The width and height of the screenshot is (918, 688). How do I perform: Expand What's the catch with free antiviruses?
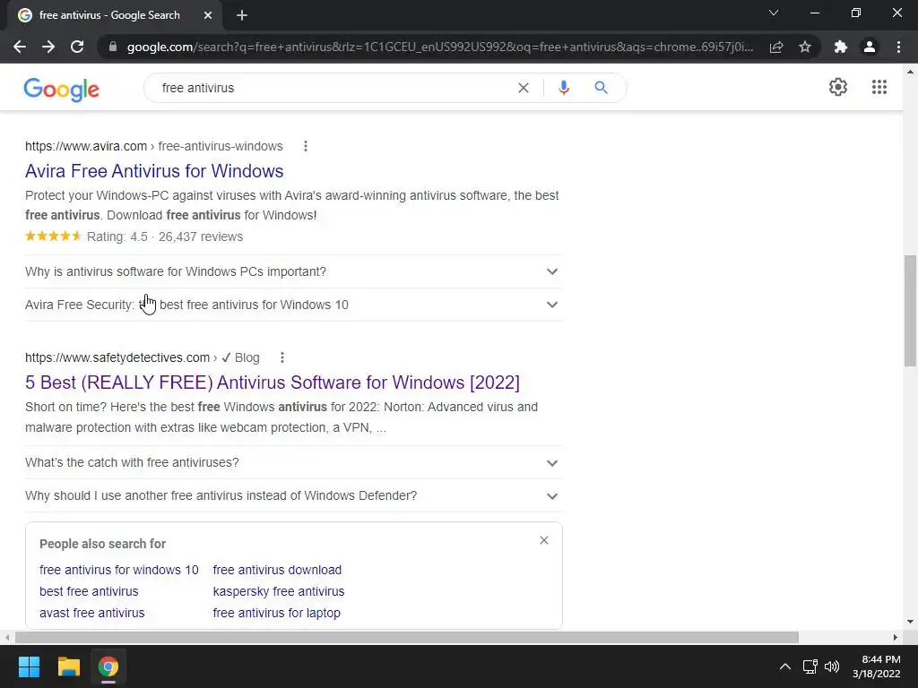294,463
